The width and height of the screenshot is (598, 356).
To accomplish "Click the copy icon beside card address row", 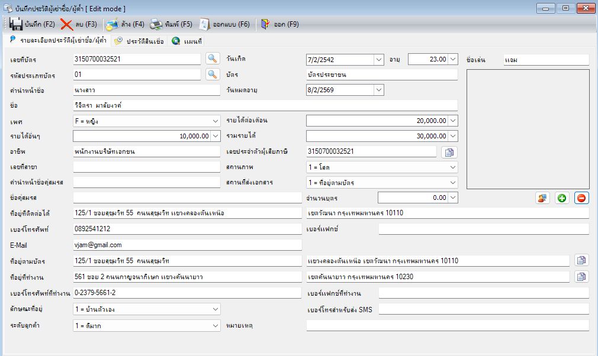I will (x=581, y=260).
